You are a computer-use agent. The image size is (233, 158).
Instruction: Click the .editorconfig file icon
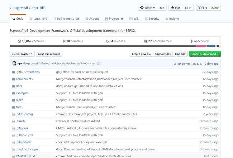click(13, 114)
